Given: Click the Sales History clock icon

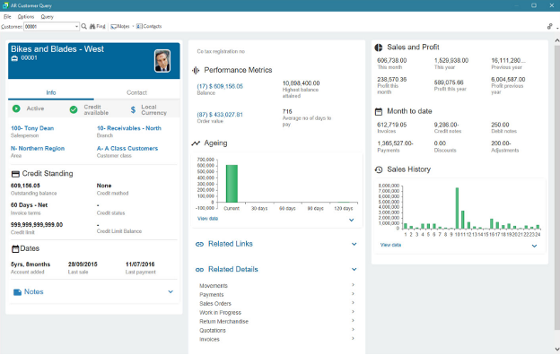Looking at the screenshot, I should [x=379, y=169].
